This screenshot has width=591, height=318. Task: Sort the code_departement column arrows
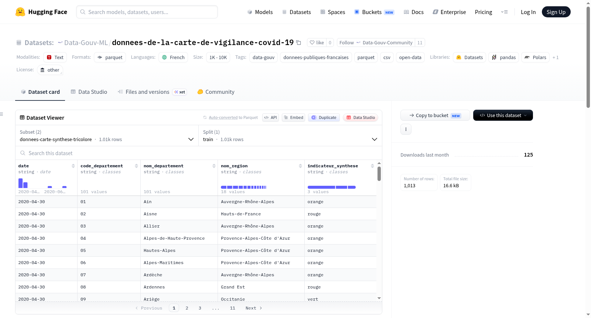coord(136,166)
